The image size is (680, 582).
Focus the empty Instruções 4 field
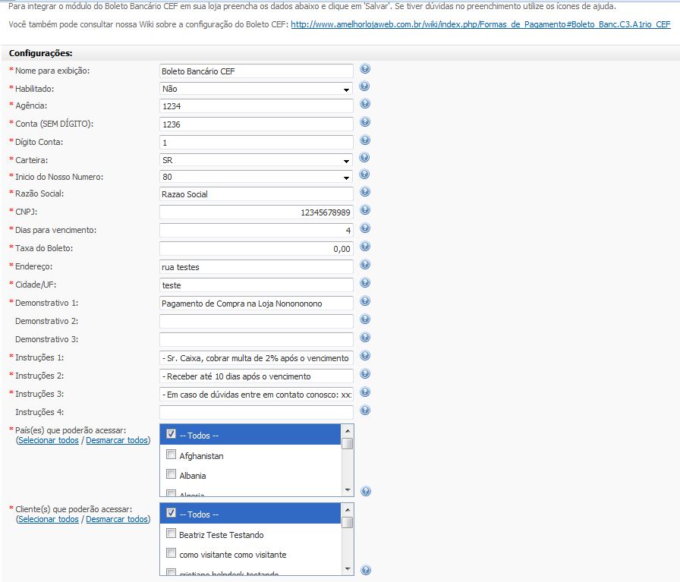click(x=257, y=413)
